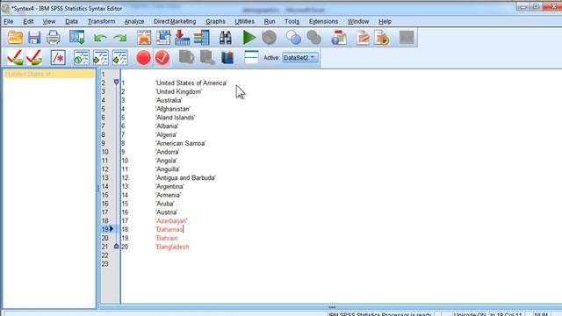
Task: Go to Data editor icon
Action: pos(144,37)
